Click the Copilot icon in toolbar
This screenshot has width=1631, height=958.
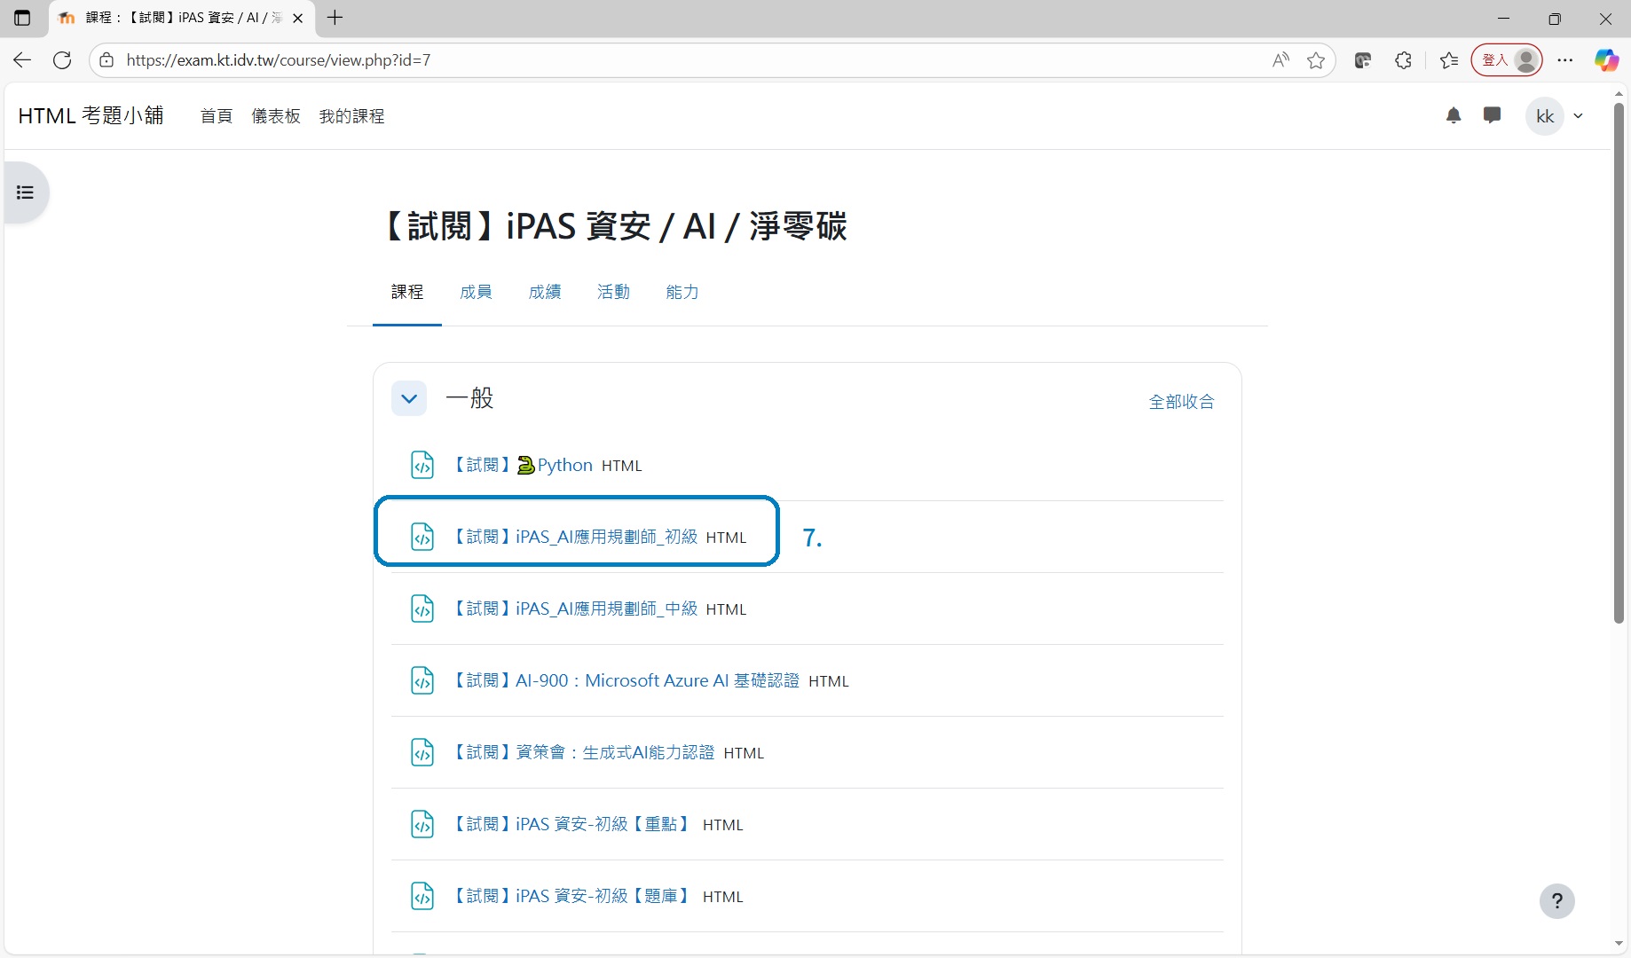point(1606,60)
